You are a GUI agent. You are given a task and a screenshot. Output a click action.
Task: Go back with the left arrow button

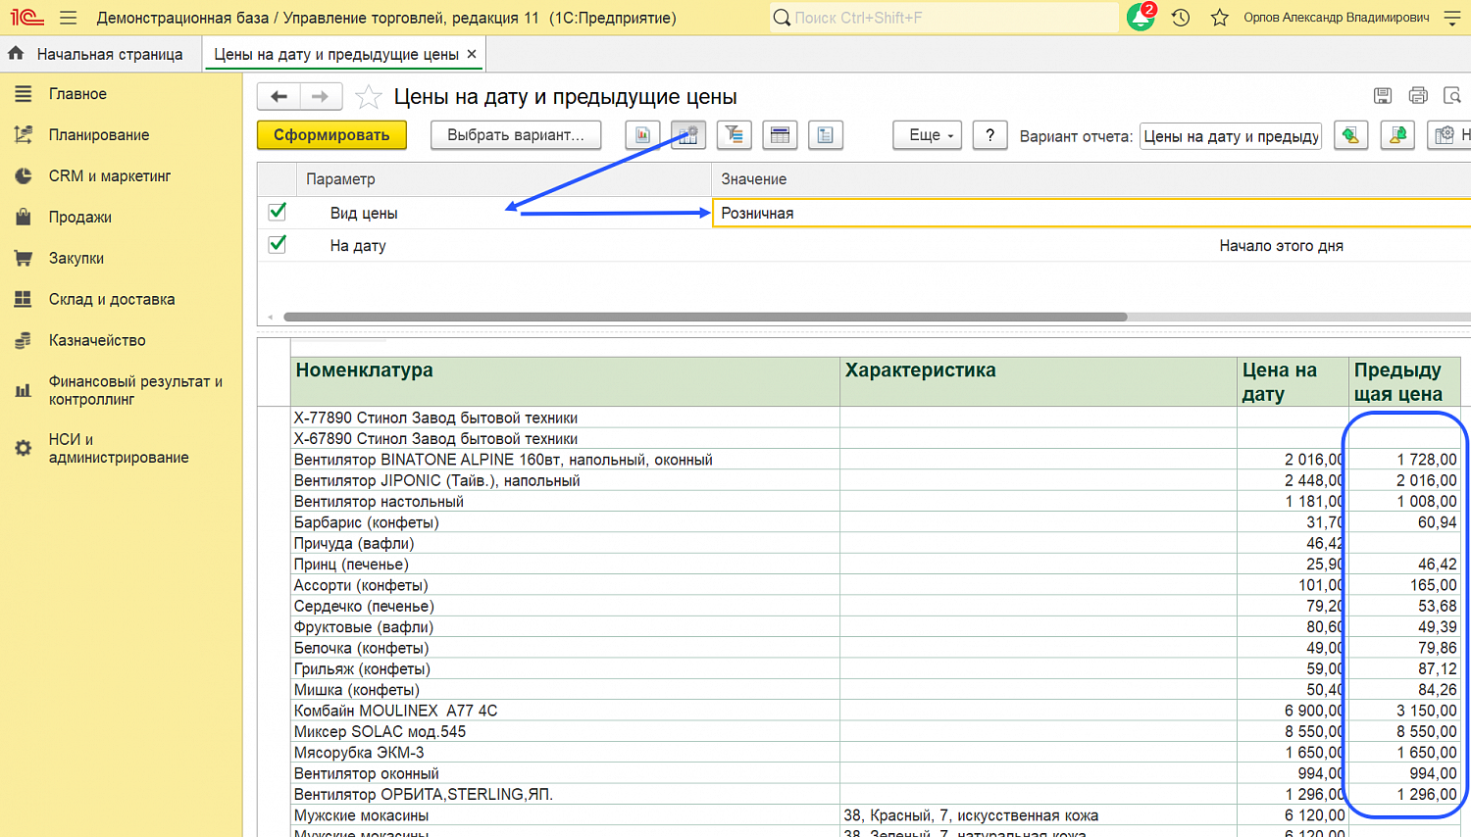(279, 96)
